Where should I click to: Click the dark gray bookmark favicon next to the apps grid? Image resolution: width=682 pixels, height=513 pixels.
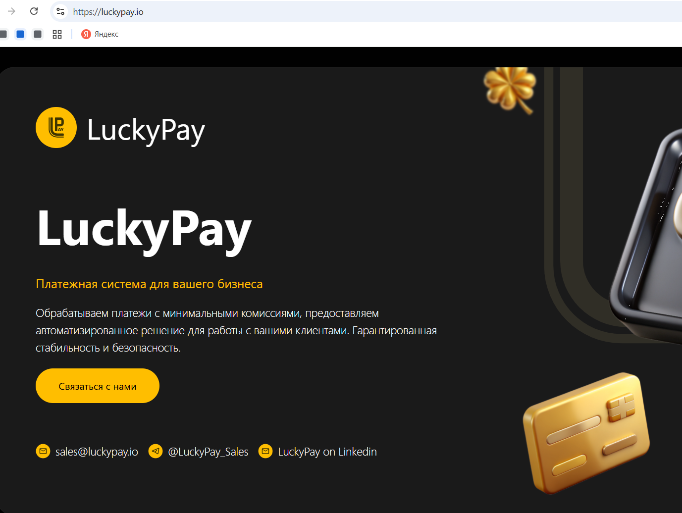tap(38, 34)
